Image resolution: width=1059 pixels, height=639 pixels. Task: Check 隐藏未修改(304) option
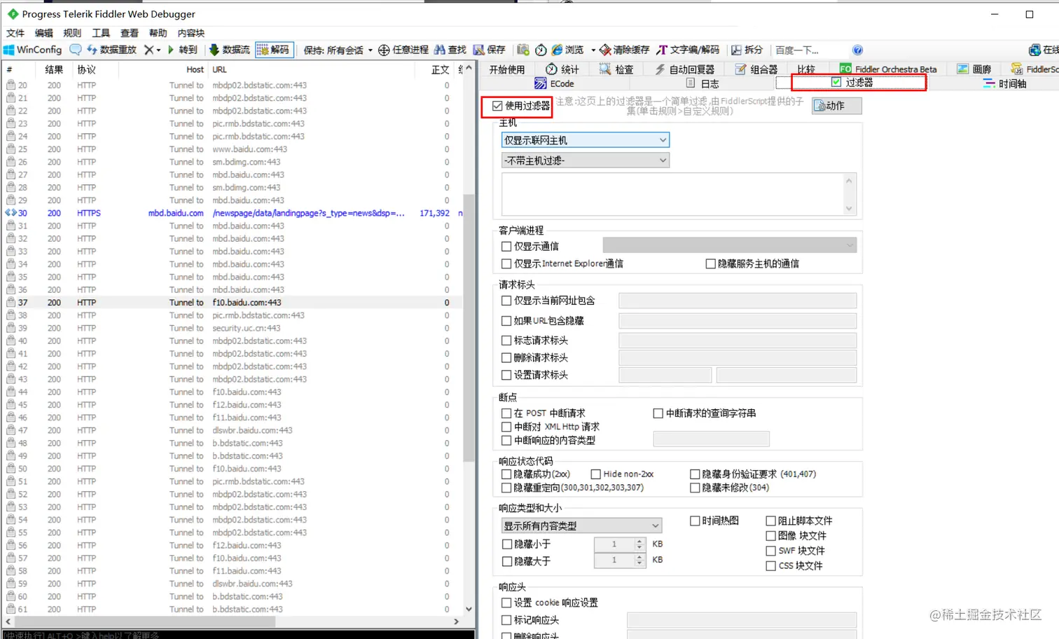point(695,488)
